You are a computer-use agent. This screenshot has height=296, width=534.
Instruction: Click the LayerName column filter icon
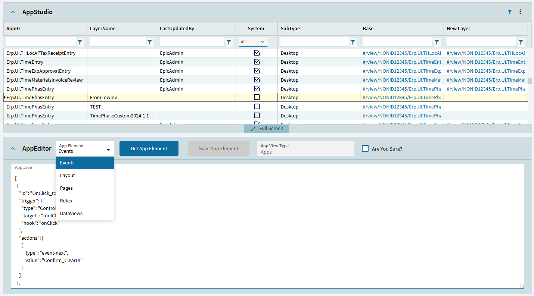(150, 42)
